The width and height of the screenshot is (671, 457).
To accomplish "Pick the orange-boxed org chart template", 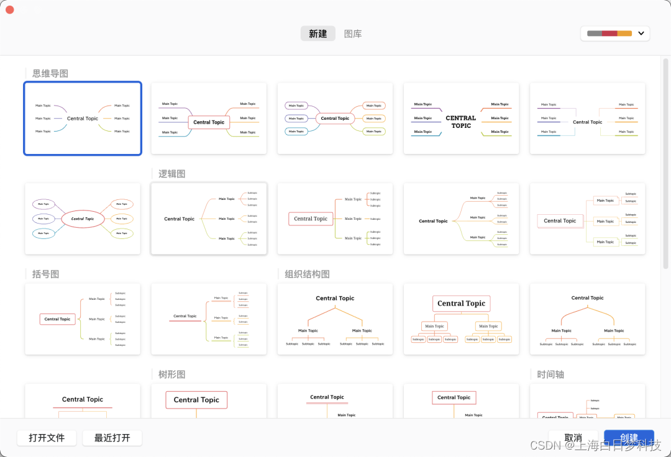I will (x=461, y=319).
